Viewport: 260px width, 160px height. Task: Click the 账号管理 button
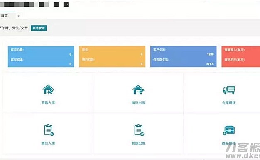point(39,28)
